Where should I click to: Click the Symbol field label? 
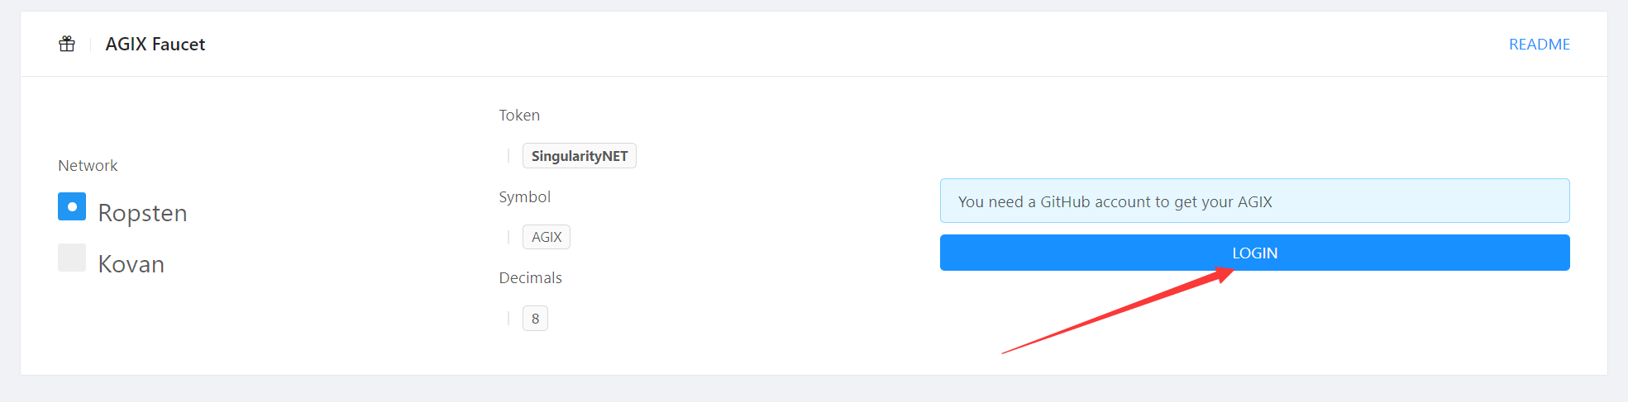[524, 196]
